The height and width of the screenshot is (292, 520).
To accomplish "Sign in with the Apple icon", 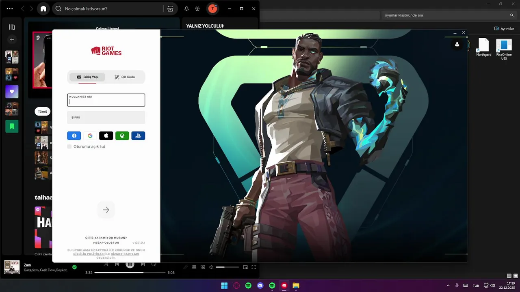I will 106,136.
